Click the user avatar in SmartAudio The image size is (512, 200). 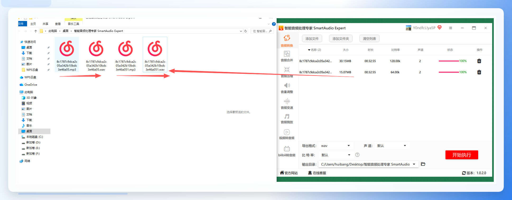[x=408, y=28]
